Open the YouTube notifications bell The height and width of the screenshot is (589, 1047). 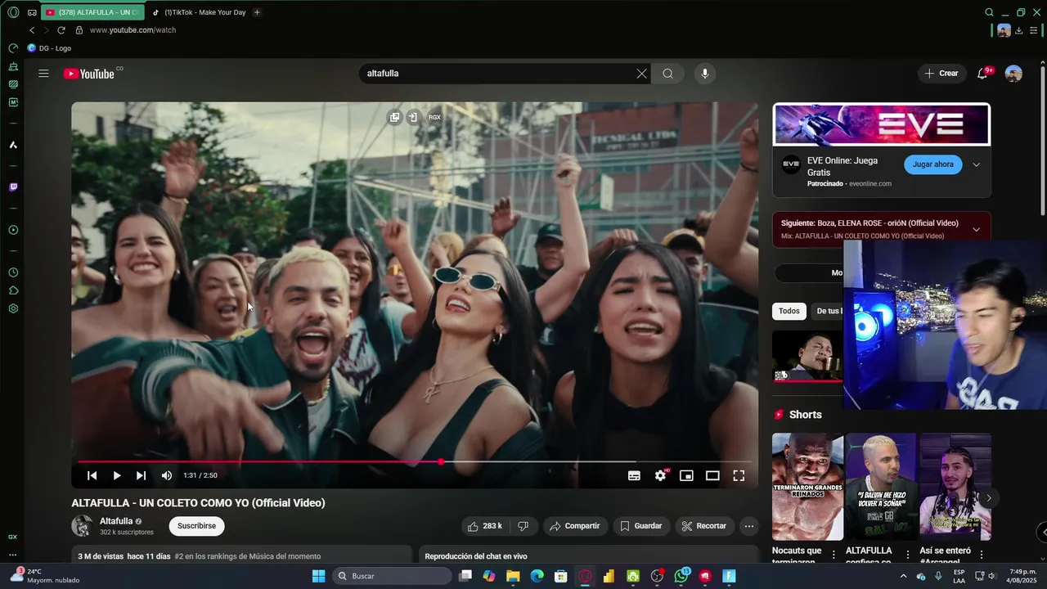982,74
